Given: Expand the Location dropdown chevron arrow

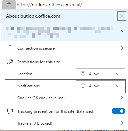Looking at the screenshot, I should click(x=118, y=74).
